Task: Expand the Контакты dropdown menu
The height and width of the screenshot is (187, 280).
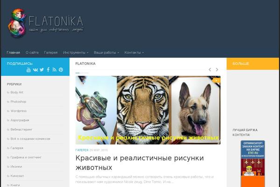Action: [x=134, y=53]
